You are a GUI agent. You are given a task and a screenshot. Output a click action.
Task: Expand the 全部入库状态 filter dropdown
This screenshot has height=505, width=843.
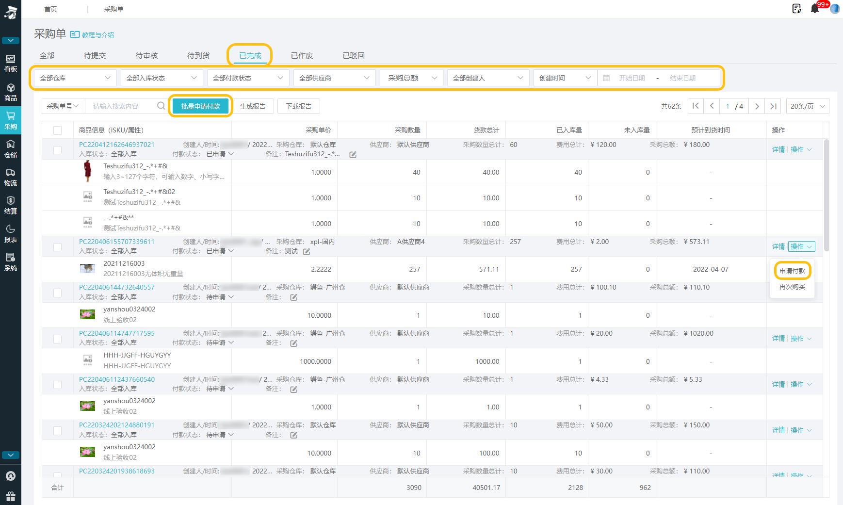[162, 78]
